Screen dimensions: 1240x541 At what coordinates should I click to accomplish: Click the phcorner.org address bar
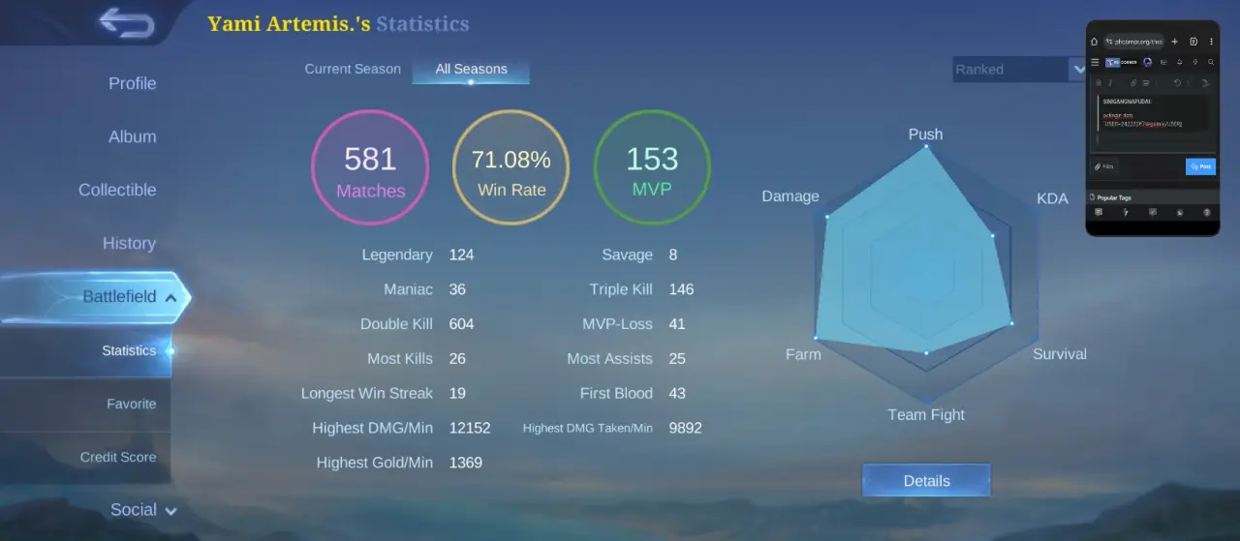pos(1134,42)
